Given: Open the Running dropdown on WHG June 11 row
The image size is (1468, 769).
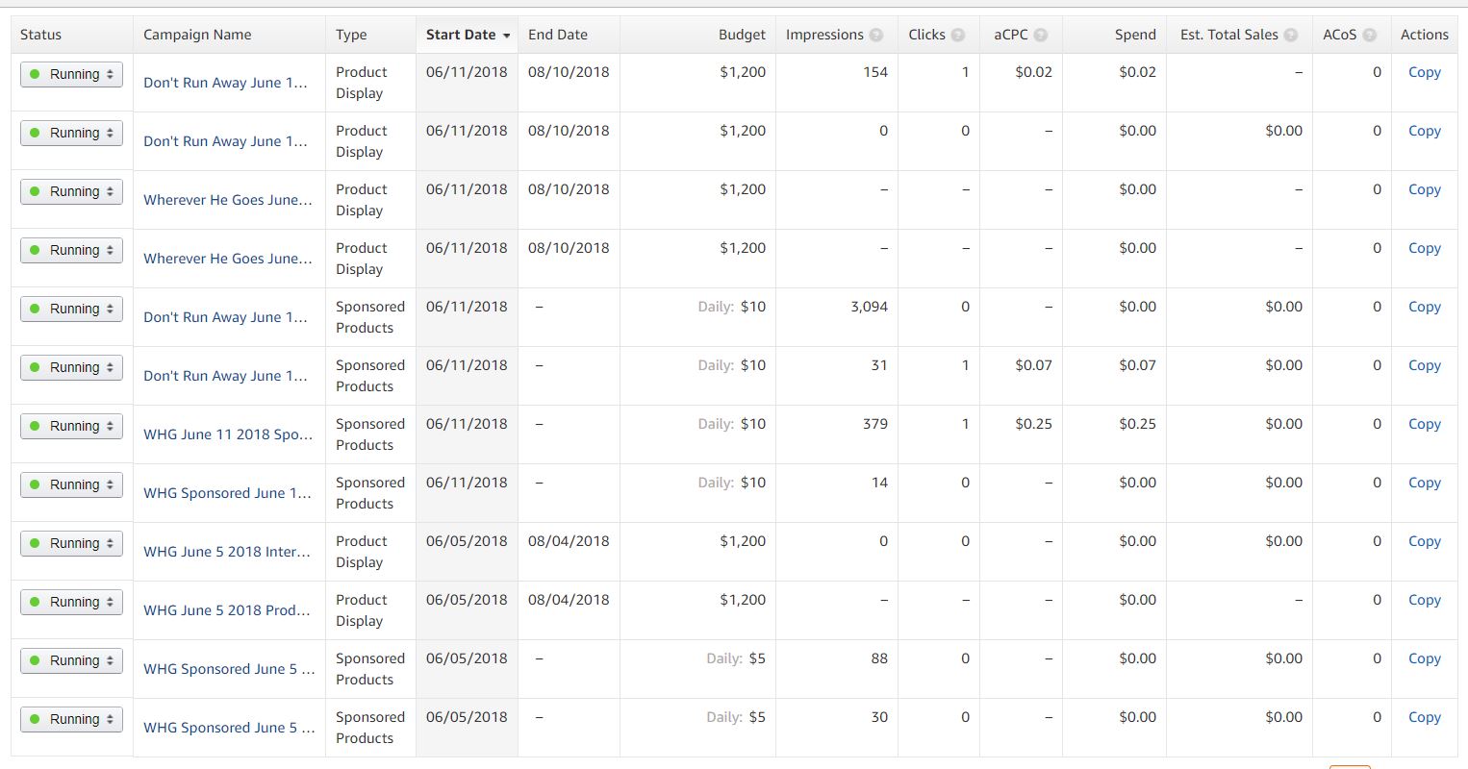Looking at the screenshot, I should [71, 425].
